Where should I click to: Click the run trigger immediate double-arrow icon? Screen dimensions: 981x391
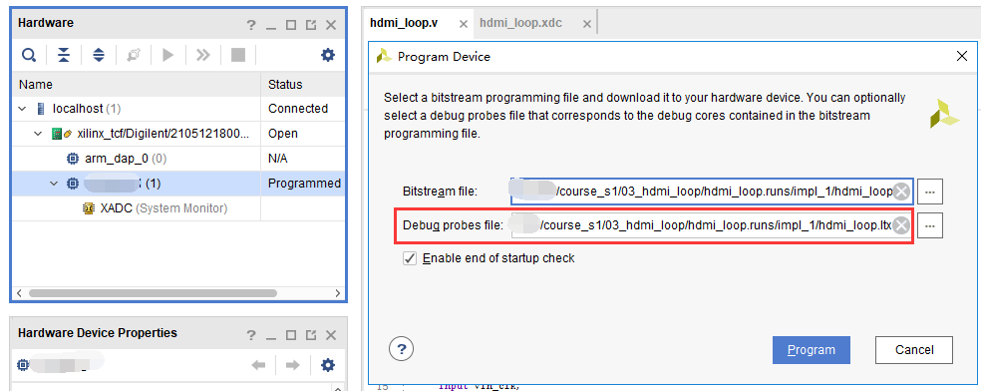202,56
